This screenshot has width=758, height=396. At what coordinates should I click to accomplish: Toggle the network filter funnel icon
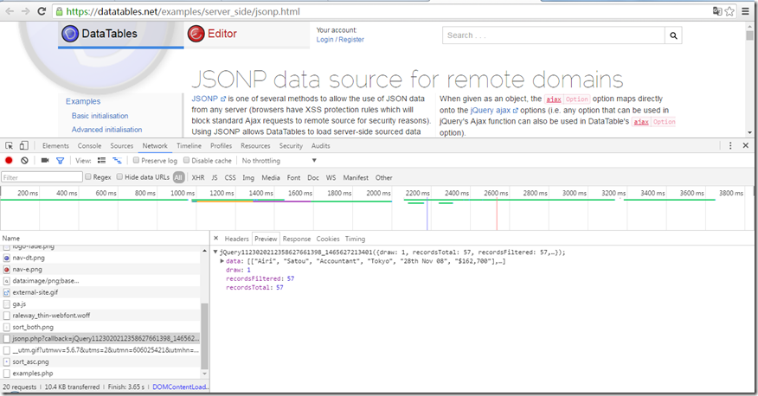coord(60,161)
